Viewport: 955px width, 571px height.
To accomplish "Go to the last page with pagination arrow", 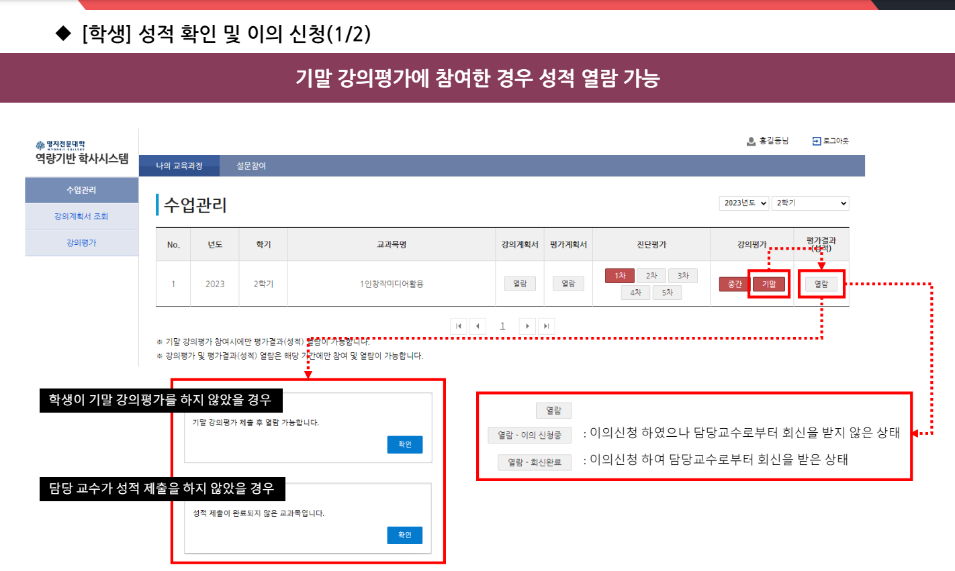I will (x=545, y=325).
